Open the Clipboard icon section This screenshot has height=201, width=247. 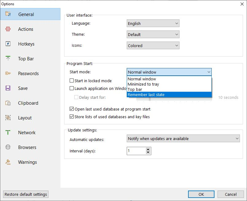pos(8,103)
